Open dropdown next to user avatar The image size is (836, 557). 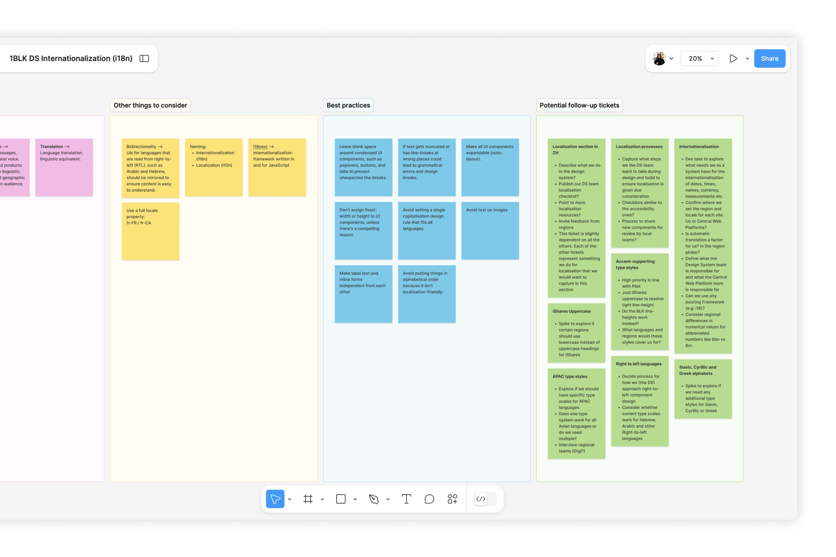pyautogui.click(x=671, y=58)
